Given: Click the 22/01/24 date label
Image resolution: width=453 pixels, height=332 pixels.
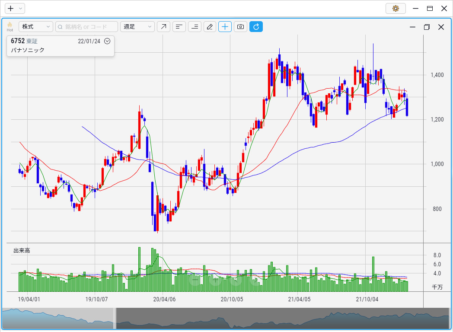Looking at the screenshot, I should click(89, 41).
